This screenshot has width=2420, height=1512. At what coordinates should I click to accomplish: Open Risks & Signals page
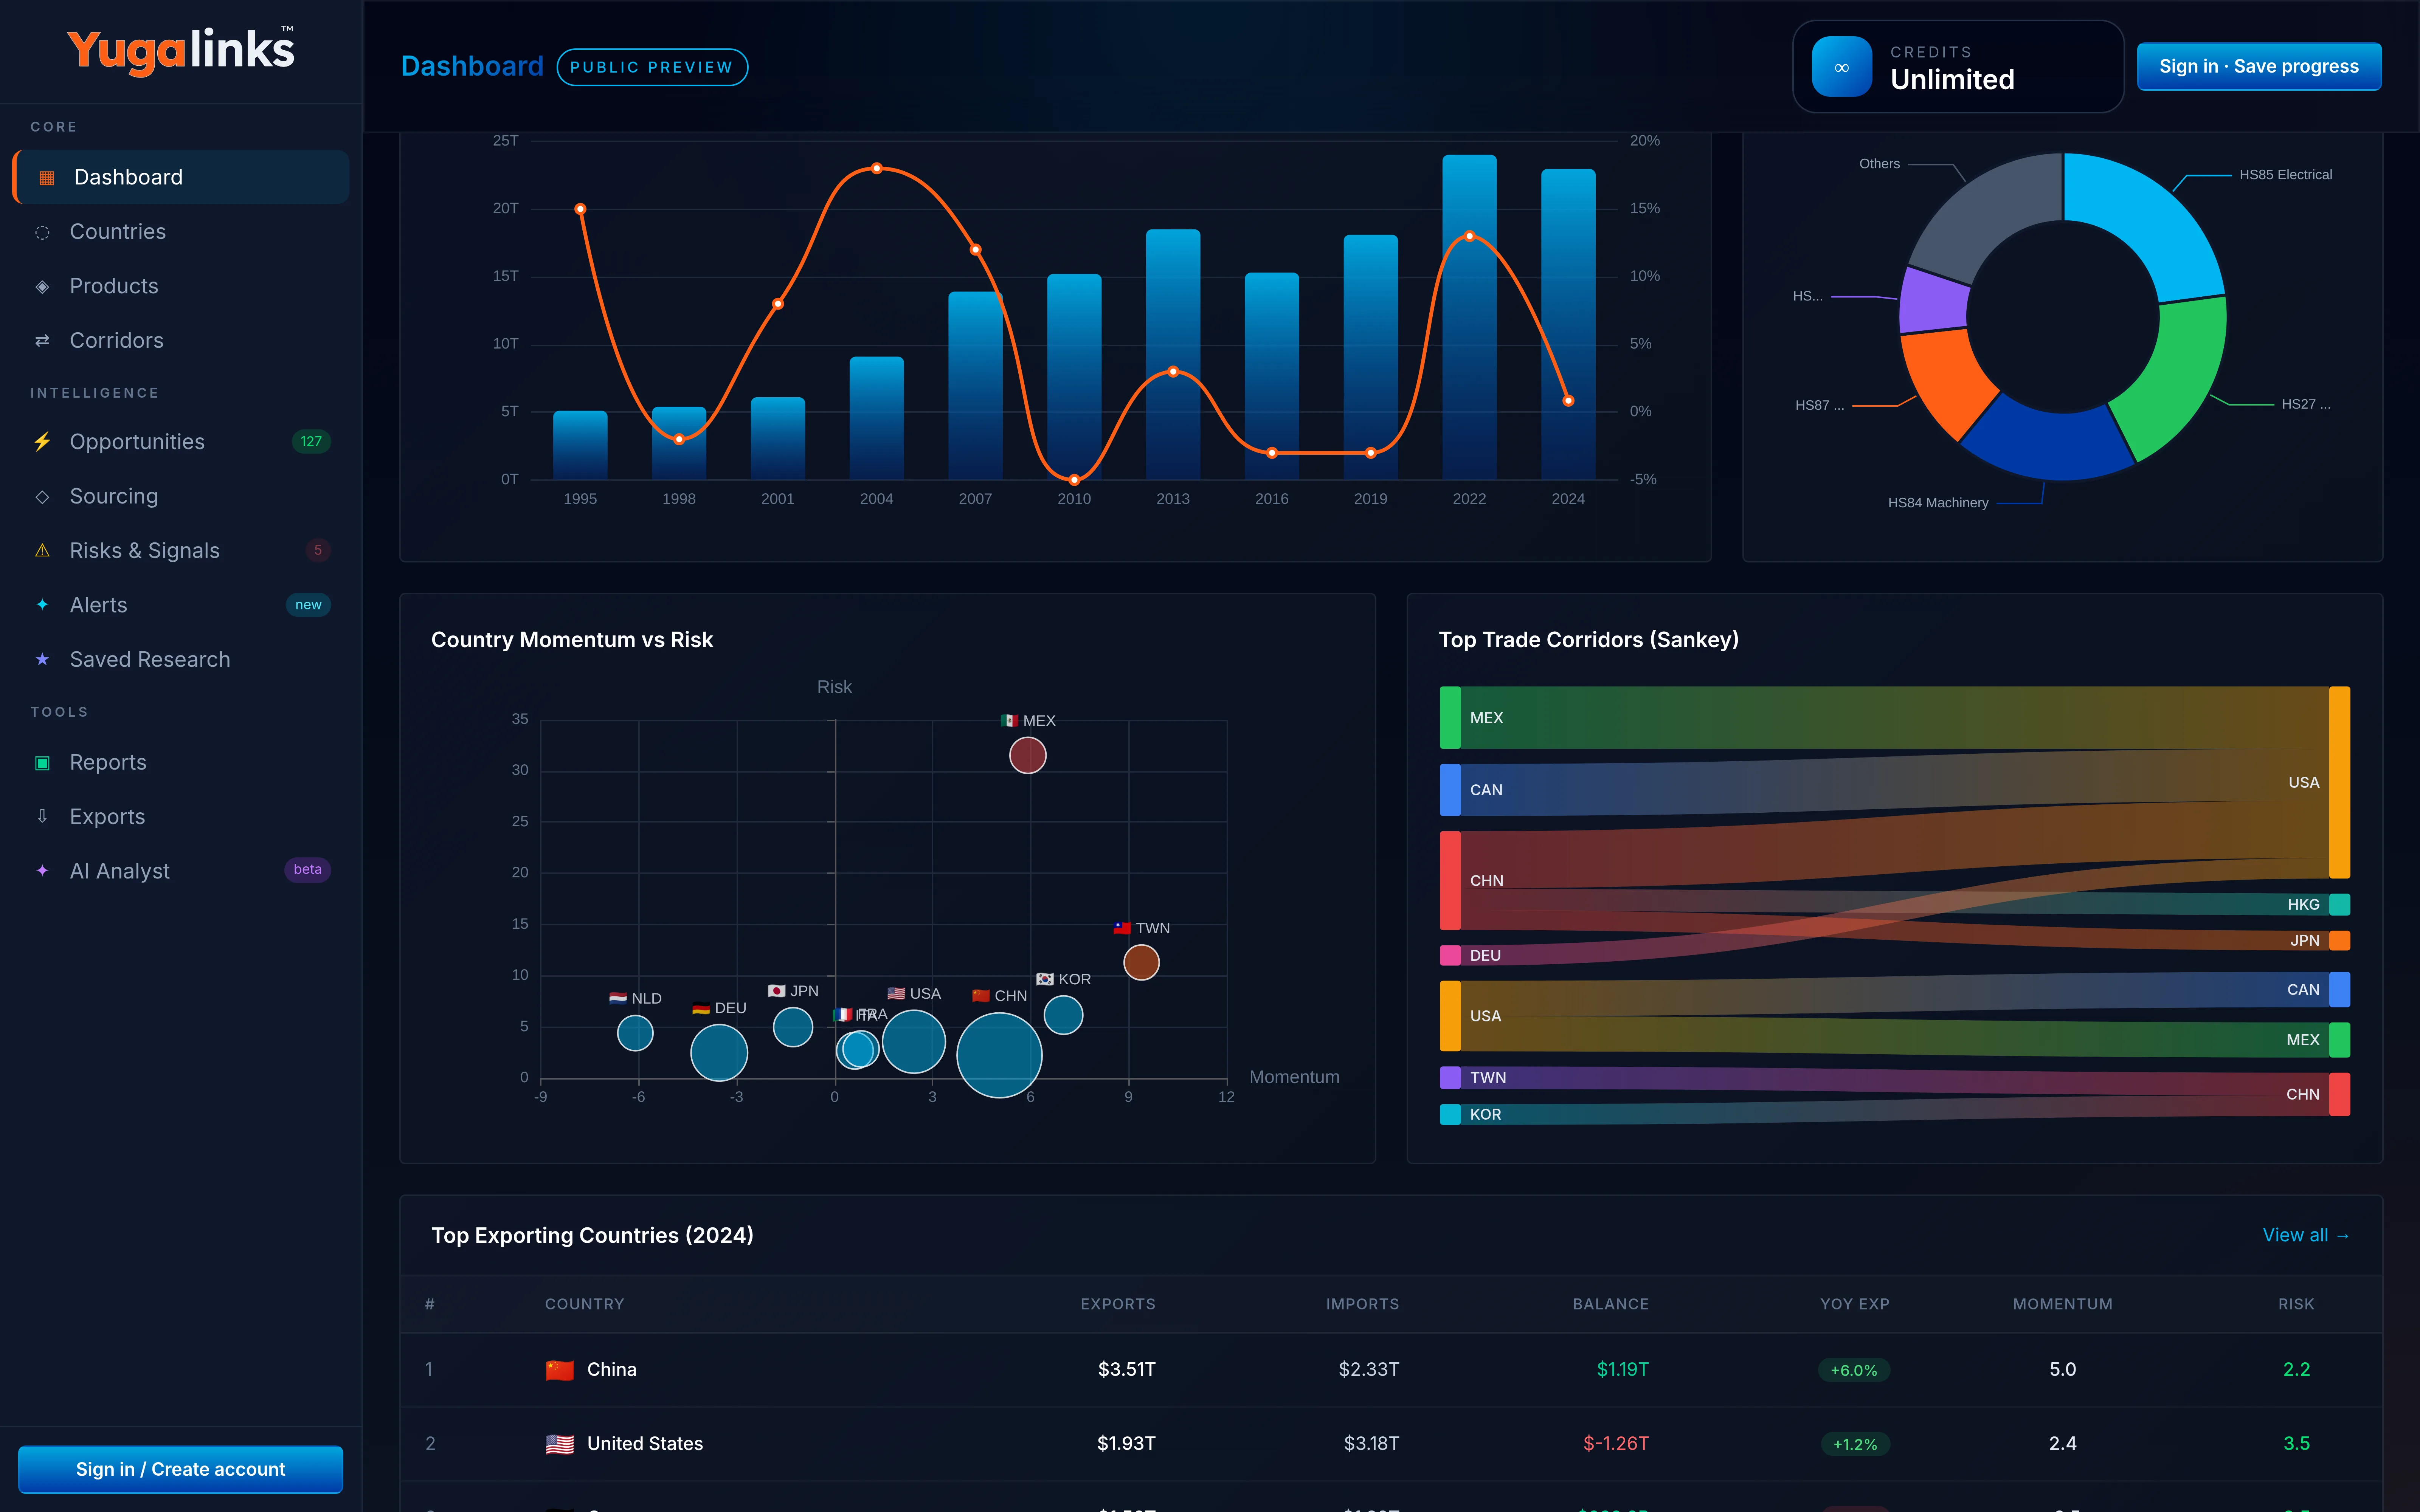click(x=181, y=551)
